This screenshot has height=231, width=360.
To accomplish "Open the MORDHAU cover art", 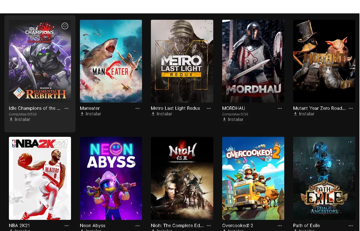I will [253, 61].
